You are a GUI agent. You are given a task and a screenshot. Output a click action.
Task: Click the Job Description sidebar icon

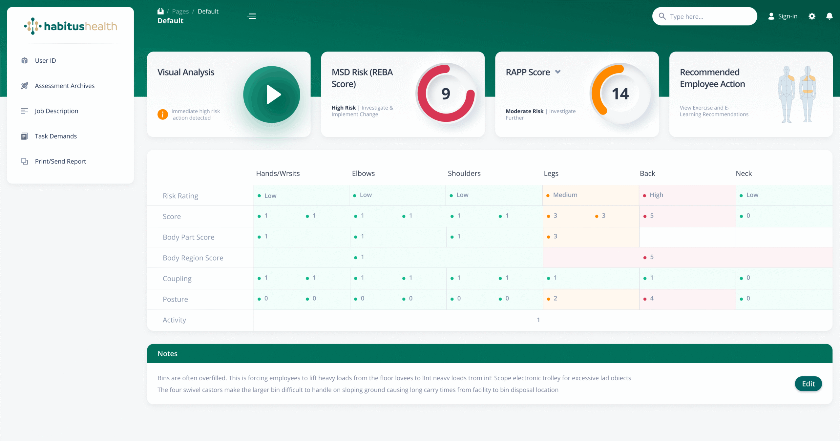25,111
